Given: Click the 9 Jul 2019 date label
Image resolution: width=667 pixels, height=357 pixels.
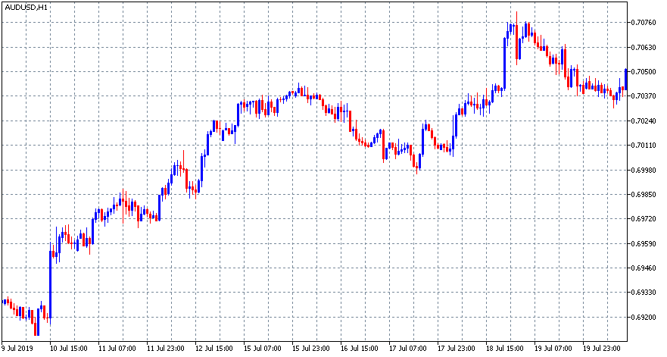Looking at the screenshot, I should point(17,349).
